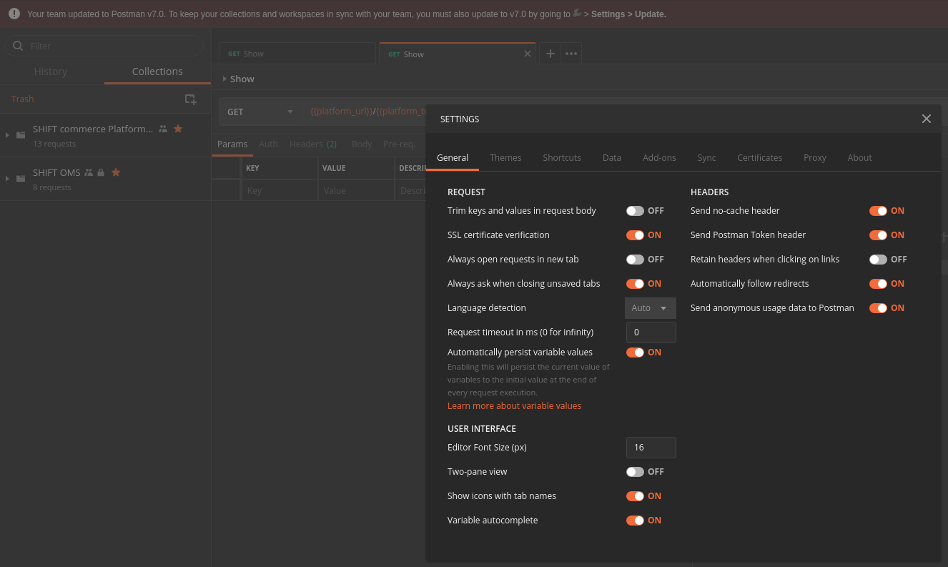Star the SHIFT OMS collection

[116, 172]
